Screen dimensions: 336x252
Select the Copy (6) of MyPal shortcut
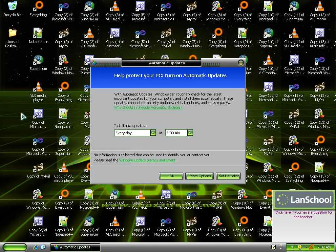pos(166,38)
